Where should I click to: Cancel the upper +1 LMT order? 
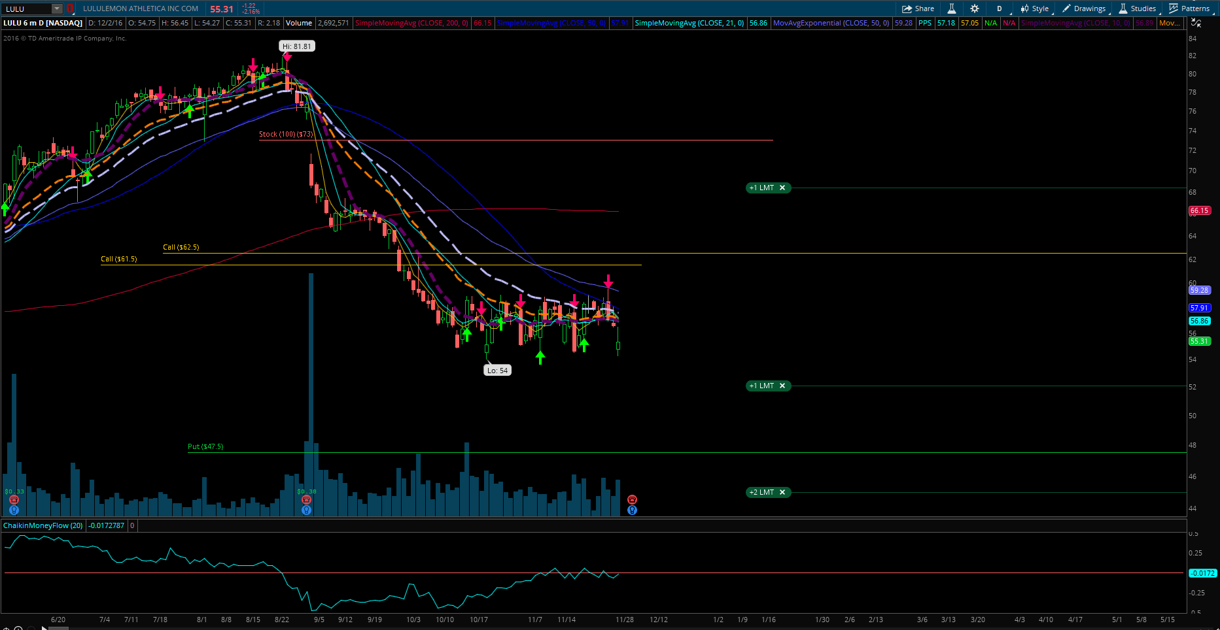pyautogui.click(x=782, y=188)
